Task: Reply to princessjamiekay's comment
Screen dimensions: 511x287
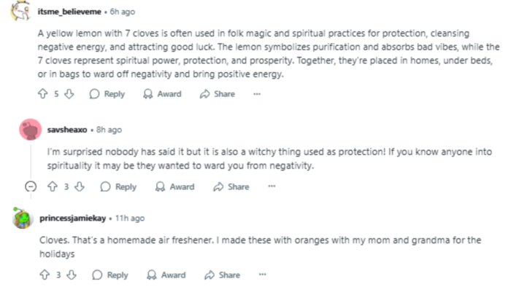Action: click(110, 275)
